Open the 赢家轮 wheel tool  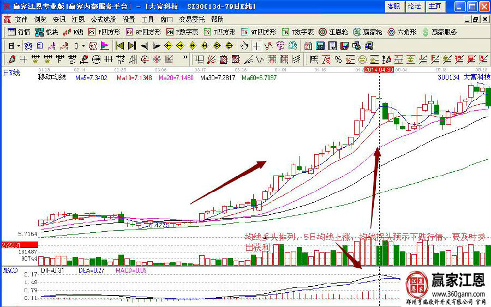click(x=367, y=32)
